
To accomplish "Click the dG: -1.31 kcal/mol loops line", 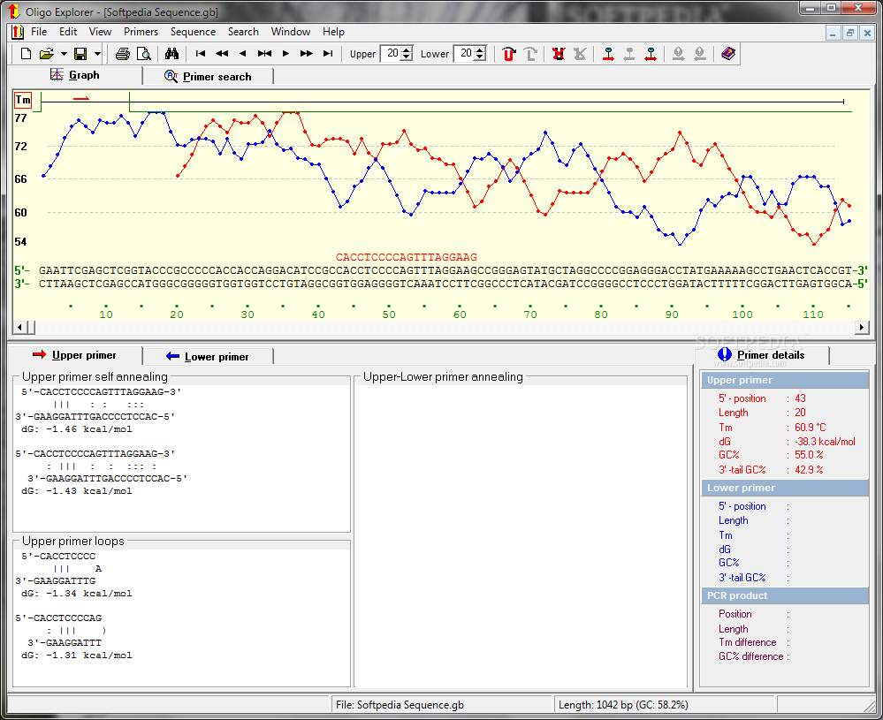I will pos(77,656).
